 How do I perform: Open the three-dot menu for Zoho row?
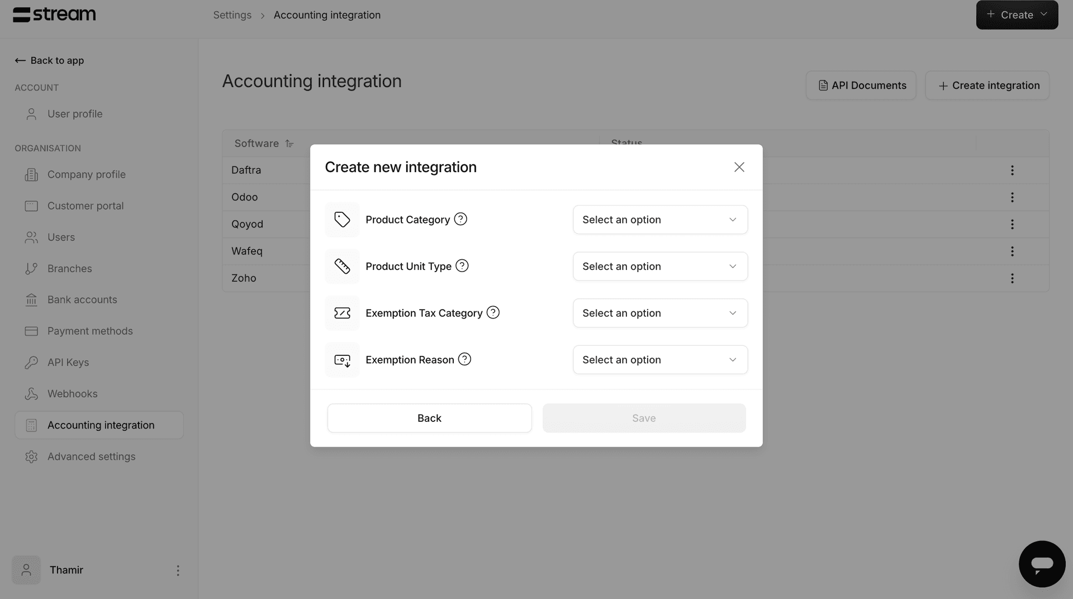(1012, 278)
